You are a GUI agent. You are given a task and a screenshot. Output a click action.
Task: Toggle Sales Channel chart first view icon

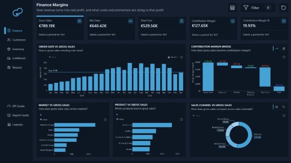pyautogui.click(x=277, y=107)
